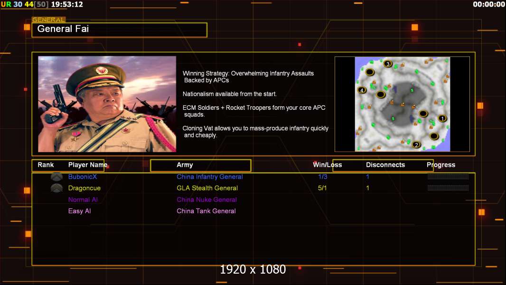The height and width of the screenshot is (285, 506).
Task: Select the Normal AI player row
Action: click(x=83, y=199)
